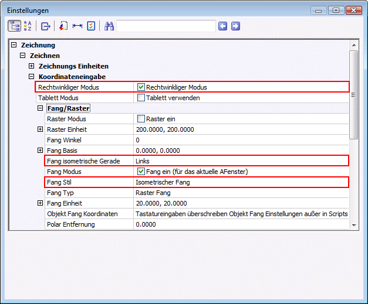Click the drawing settings page icon

pyautogui.click(x=63, y=26)
